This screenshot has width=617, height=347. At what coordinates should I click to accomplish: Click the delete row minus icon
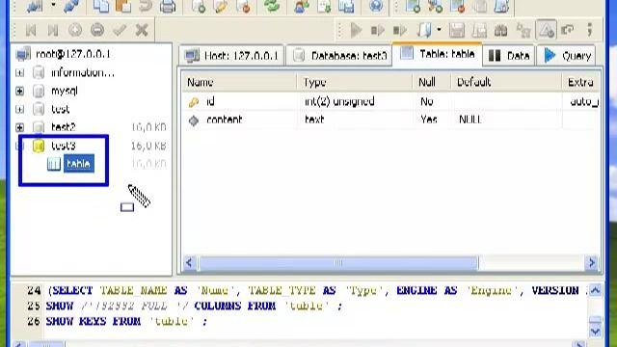97,30
